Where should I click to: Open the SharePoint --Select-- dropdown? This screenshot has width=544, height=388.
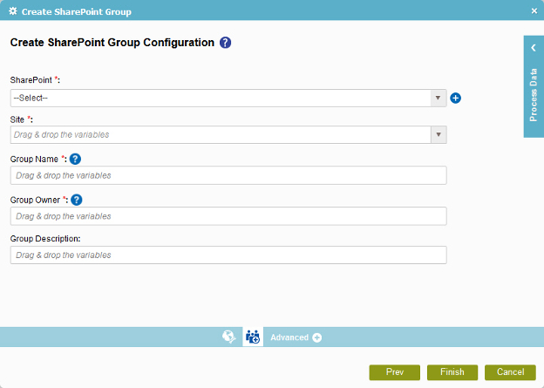[228, 99]
